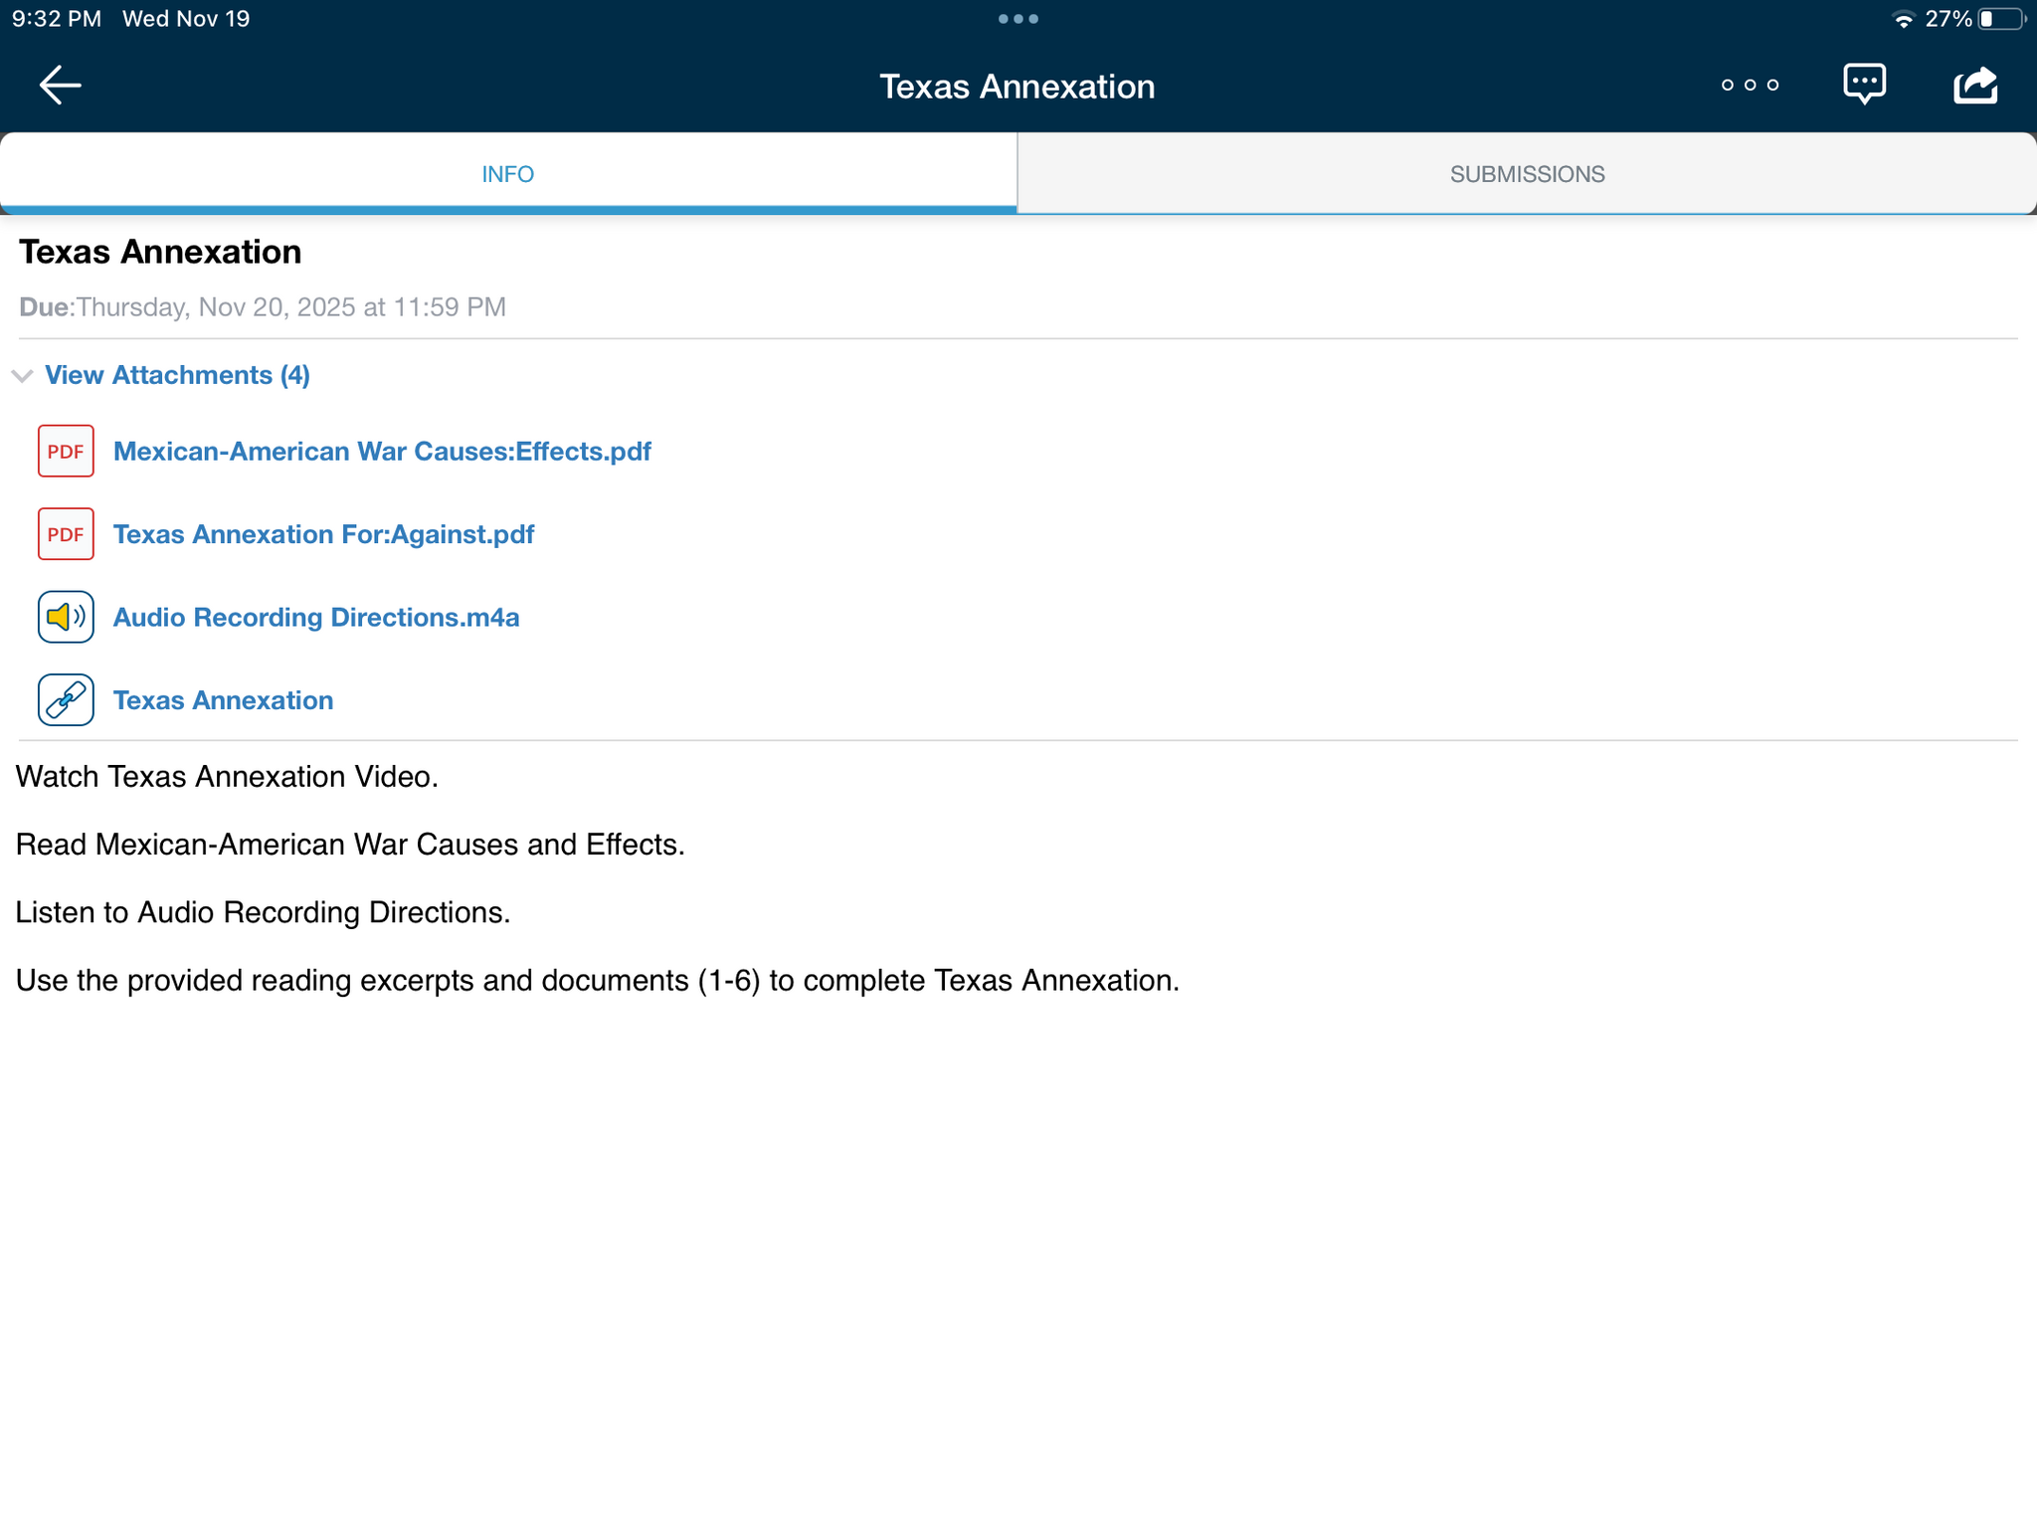Open the comments speech bubble icon

click(x=1864, y=85)
